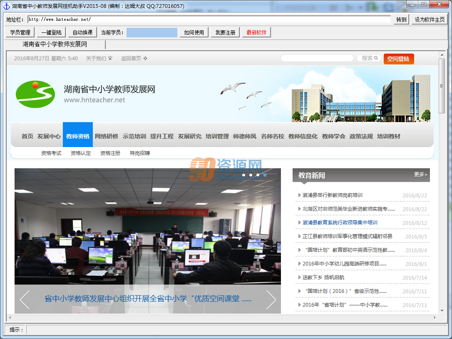Click the red 最新软件 button
Screen dimensions: 452x339
[x=256, y=32]
